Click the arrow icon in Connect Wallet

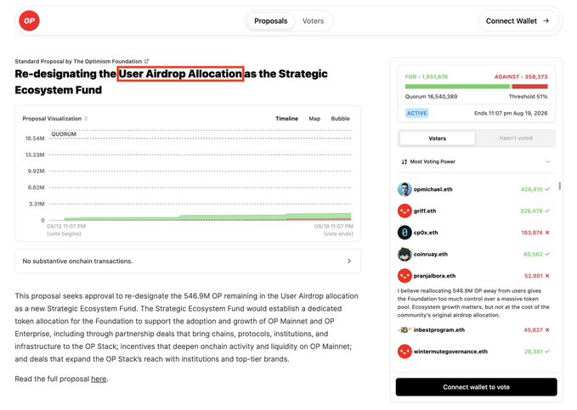546,21
